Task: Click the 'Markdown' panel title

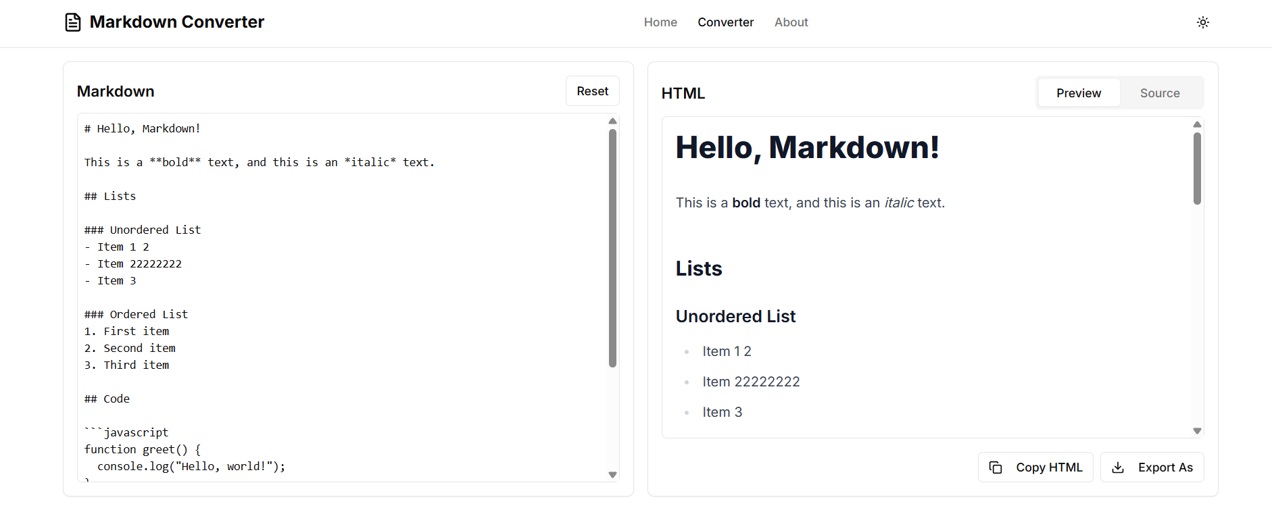Action: coord(116,91)
